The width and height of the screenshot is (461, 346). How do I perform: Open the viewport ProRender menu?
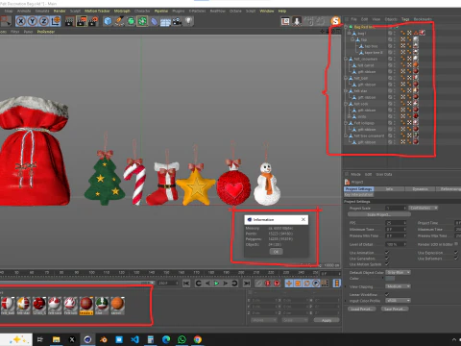46,32
